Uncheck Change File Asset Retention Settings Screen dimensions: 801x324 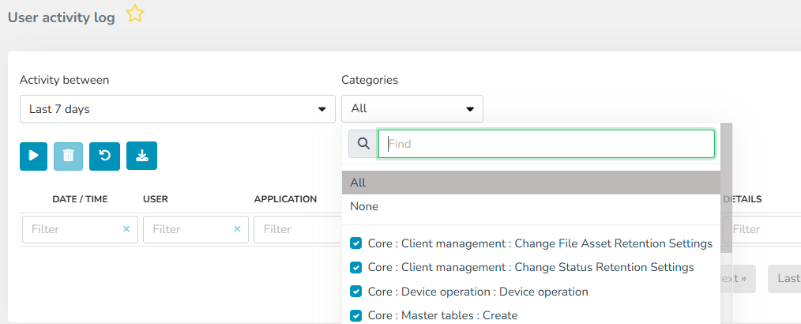coord(356,243)
